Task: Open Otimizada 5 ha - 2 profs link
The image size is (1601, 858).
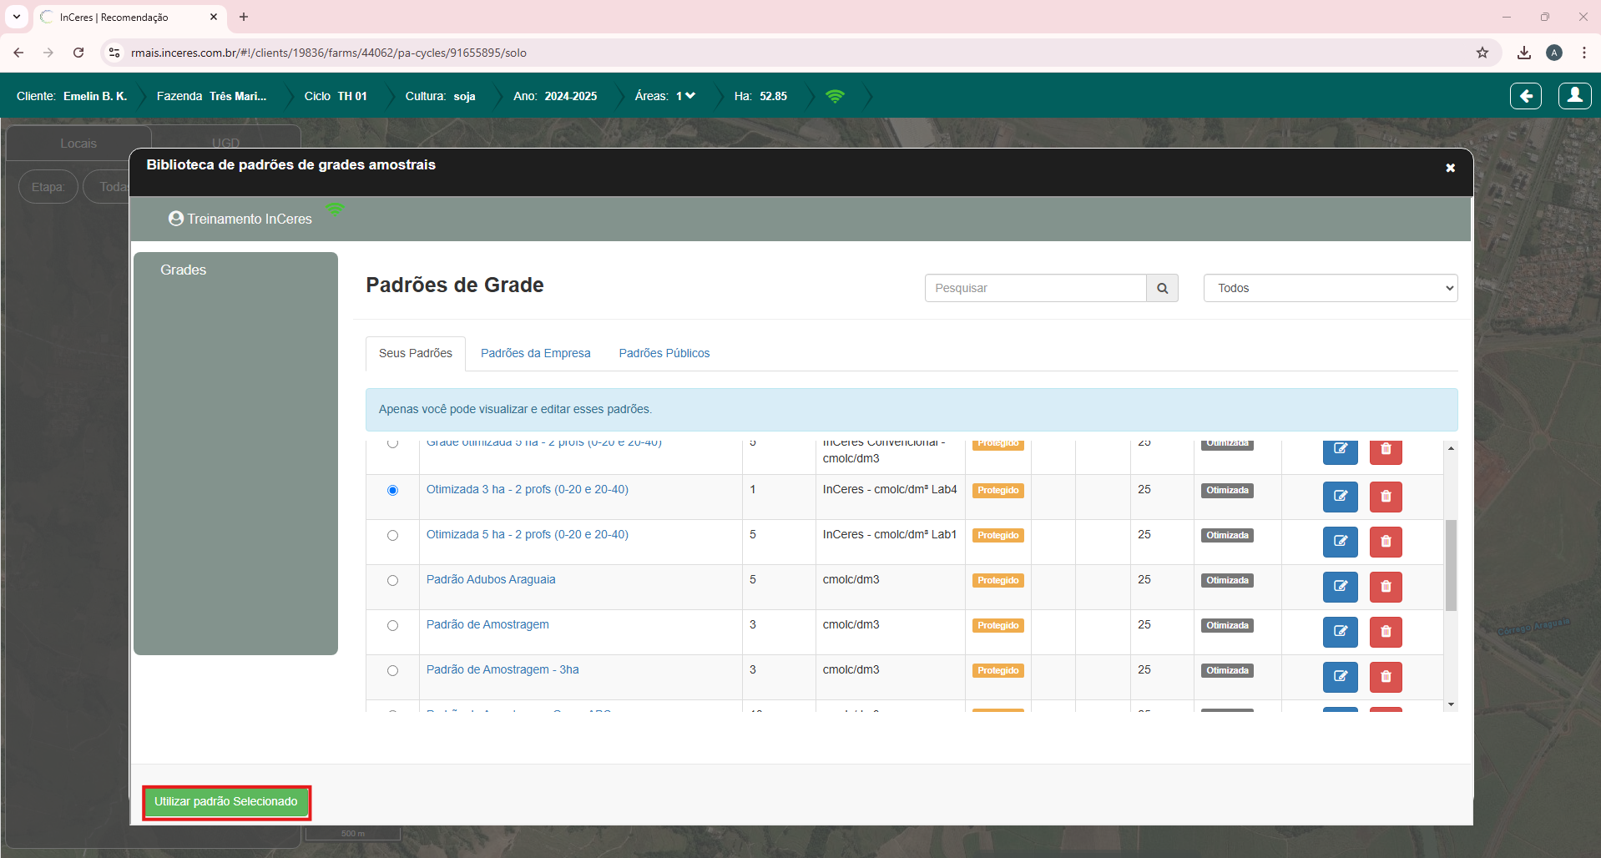Action: 527,534
